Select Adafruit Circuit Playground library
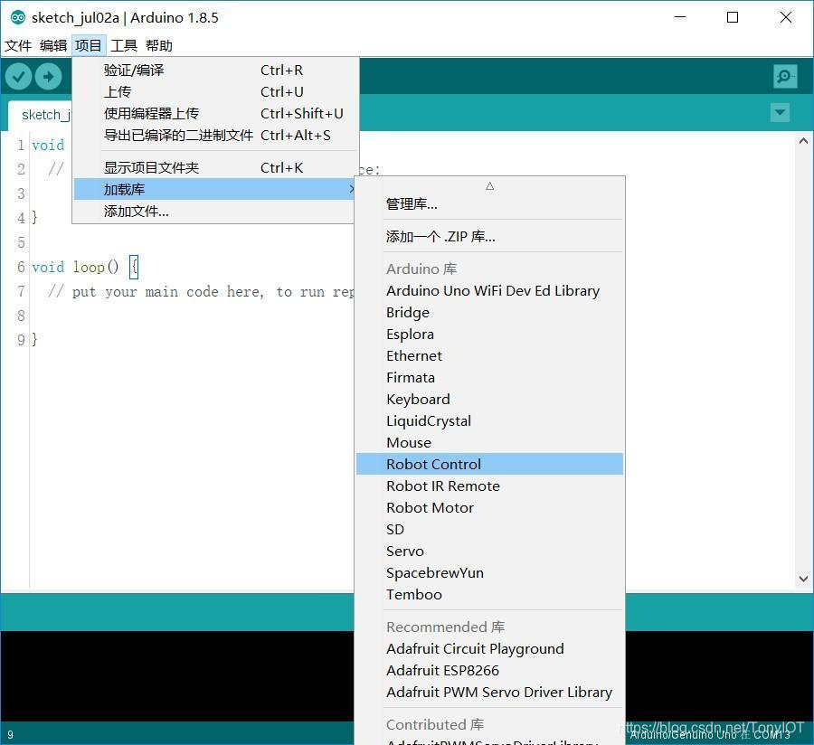The width and height of the screenshot is (814, 745). coord(489,649)
